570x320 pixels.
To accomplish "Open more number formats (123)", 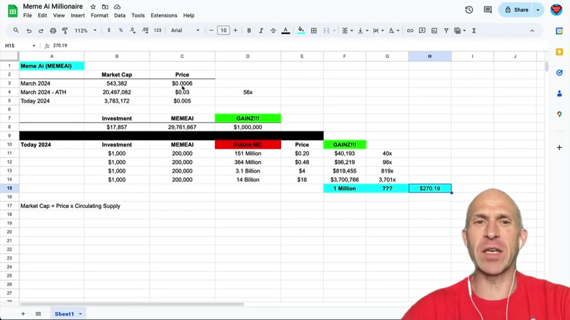I will pos(158,31).
